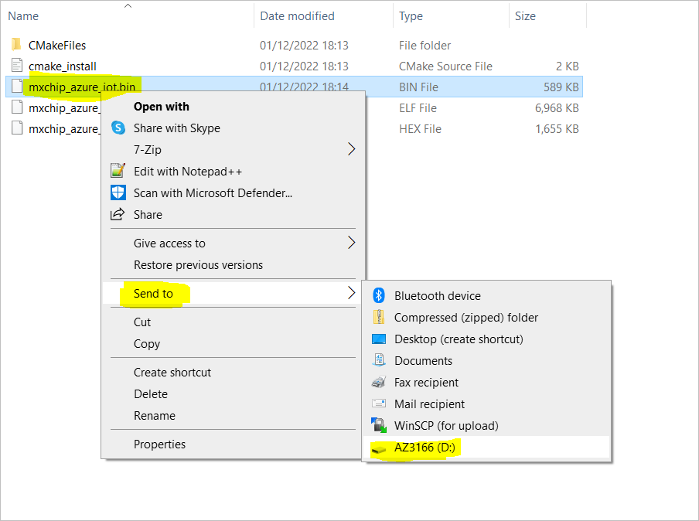Screen dimensions: 699x521
Task: Click the Skype icon in context menu
Action: [118, 128]
